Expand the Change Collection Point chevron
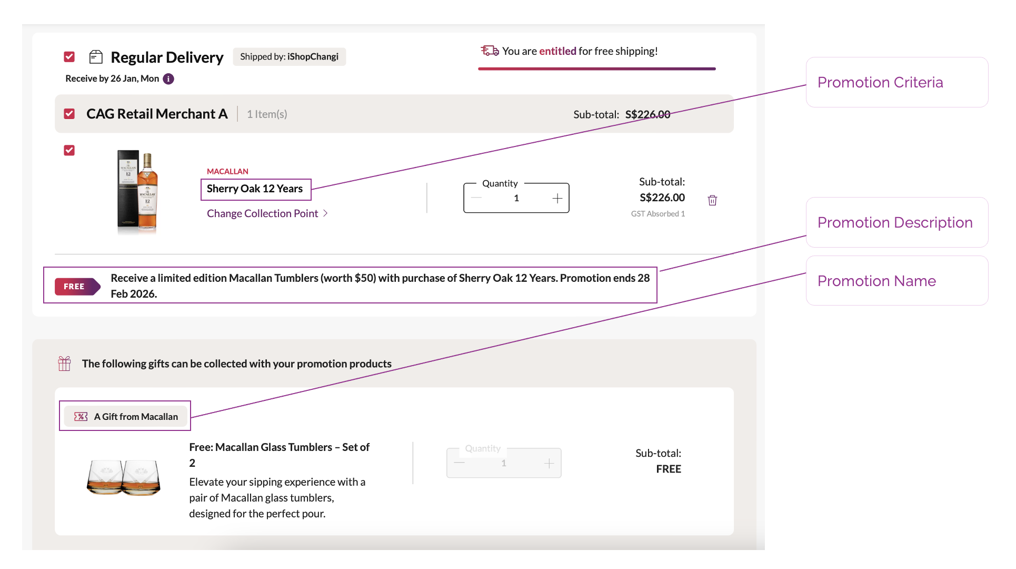This screenshot has width=1016, height=569. pyautogui.click(x=325, y=213)
